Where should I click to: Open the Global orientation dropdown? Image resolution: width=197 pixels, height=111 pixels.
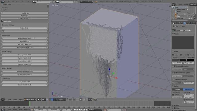tap(62, 99)
